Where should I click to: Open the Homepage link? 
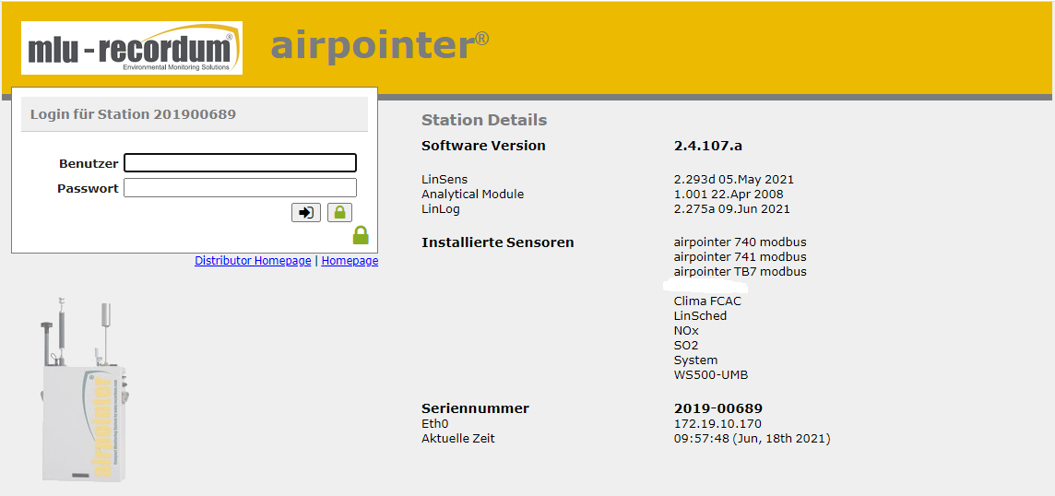tap(350, 261)
